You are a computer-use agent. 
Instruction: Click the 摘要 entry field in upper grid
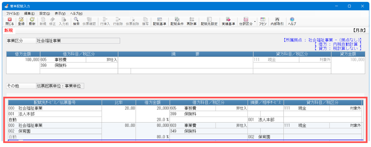[x=185, y=63]
